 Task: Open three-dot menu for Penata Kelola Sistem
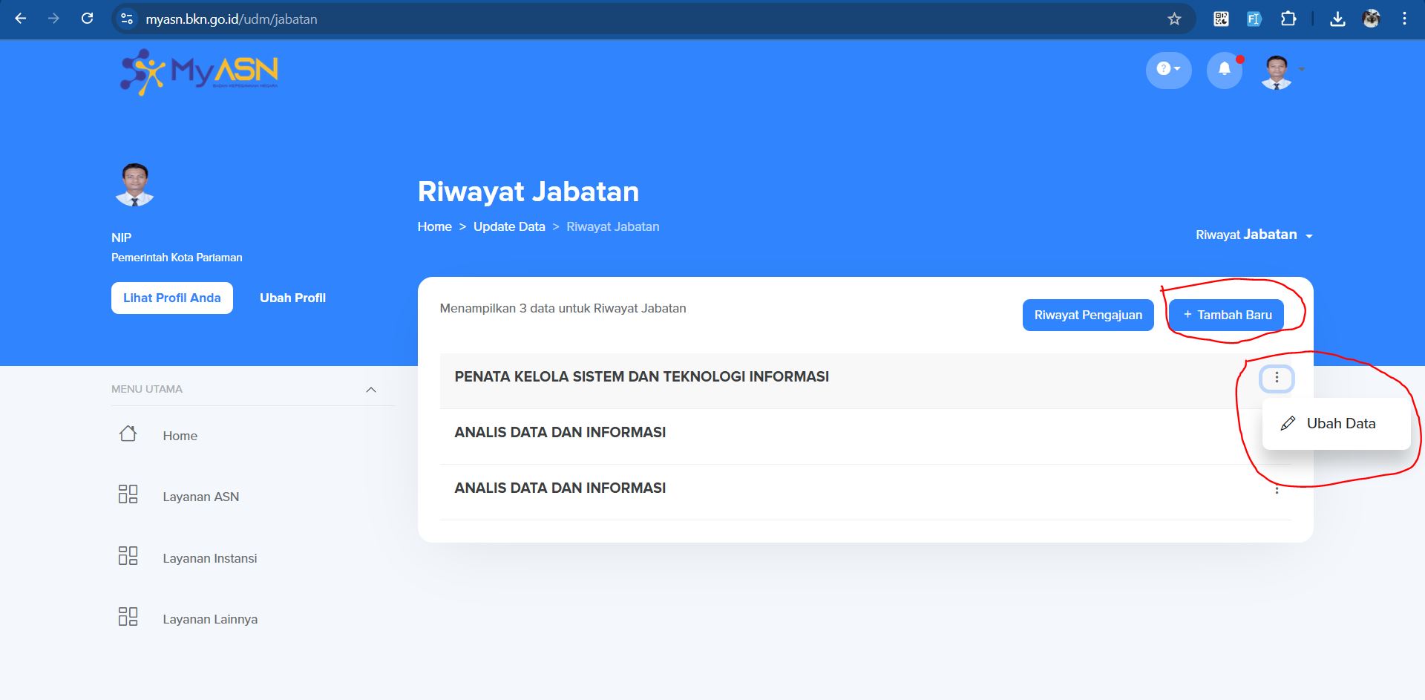(x=1276, y=379)
